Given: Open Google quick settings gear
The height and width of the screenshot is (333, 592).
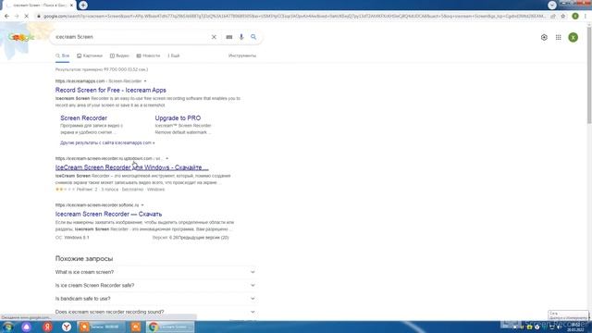Looking at the screenshot, I should pos(544,37).
